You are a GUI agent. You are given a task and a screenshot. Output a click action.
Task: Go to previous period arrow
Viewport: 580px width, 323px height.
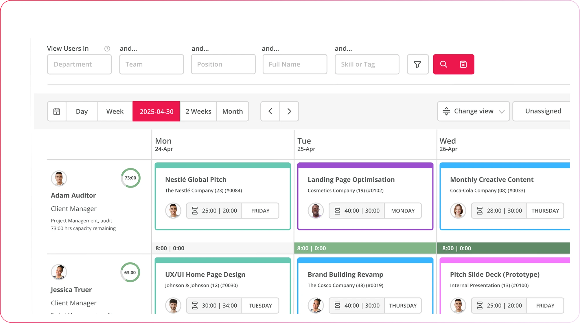point(270,111)
